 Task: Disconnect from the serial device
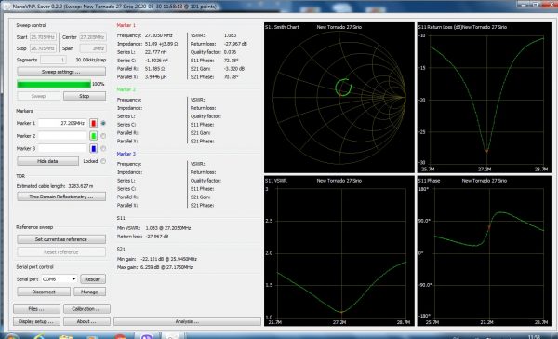[x=44, y=292]
